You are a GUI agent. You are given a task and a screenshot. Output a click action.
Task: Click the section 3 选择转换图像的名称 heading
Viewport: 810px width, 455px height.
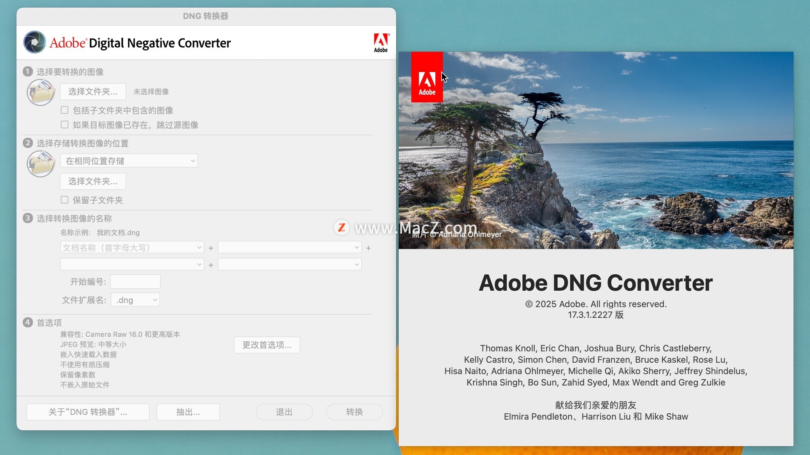tap(74, 218)
